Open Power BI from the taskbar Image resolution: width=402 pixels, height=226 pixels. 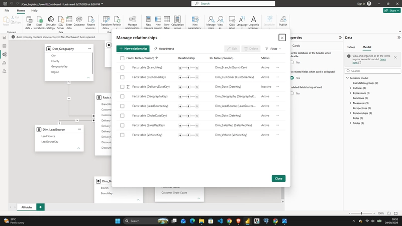[x=247, y=221]
